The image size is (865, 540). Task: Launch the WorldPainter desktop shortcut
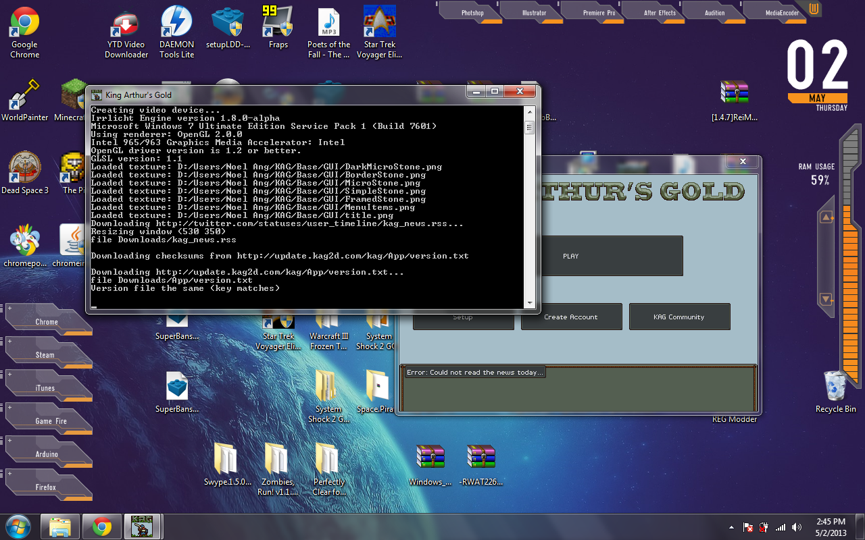tap(24, 100)
